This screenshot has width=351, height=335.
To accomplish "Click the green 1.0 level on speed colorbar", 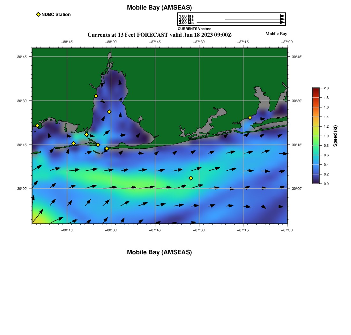I will click(x=316, y=136).
